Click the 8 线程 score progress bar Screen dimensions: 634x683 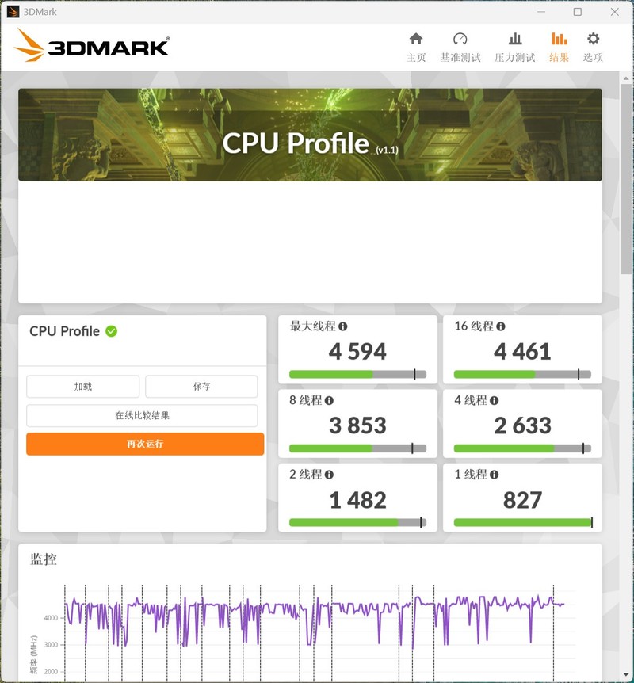point(357,448)
